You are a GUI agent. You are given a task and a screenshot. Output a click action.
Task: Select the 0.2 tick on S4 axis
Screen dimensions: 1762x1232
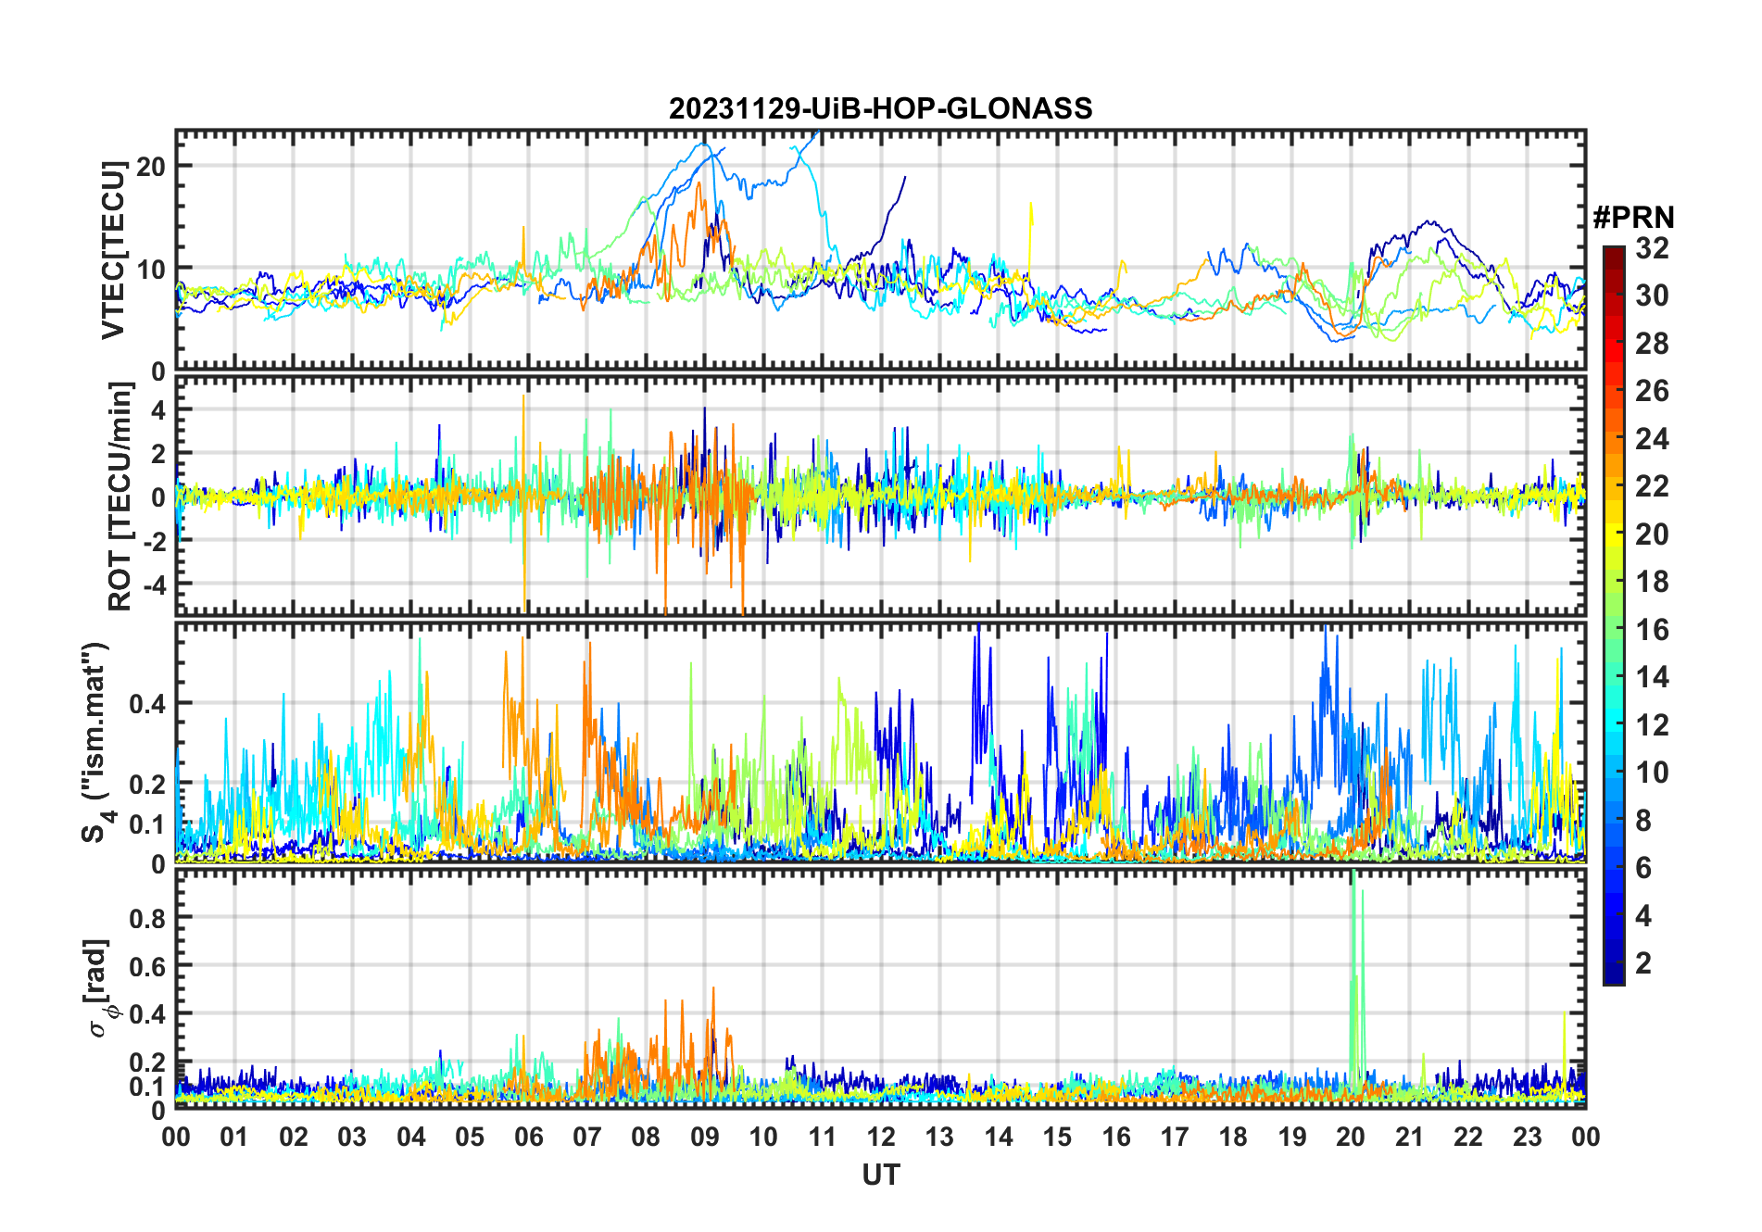pyautogui.click(x=148, y=784)
